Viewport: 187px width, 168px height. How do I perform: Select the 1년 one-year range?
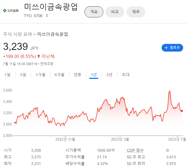(x=94, y=75)
